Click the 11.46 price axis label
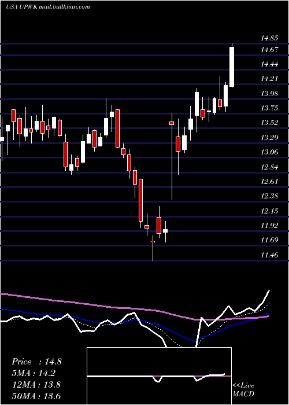The image size is (289, 405). point(269,255)
